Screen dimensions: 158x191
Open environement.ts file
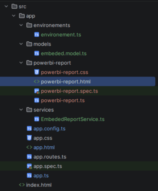tap(61, 35)
